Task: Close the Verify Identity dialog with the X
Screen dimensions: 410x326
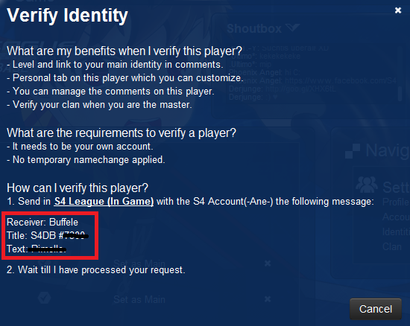Action: point(398,10)
